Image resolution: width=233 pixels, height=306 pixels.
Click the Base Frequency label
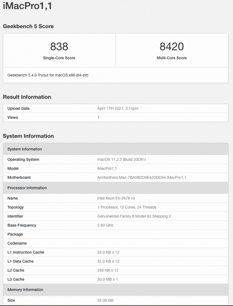pos(22,225)
